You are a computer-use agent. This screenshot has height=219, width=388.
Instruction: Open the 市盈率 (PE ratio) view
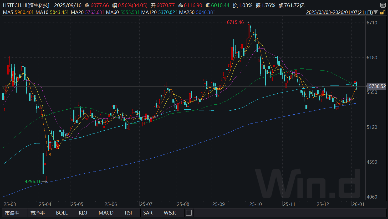tap(12, 213)
